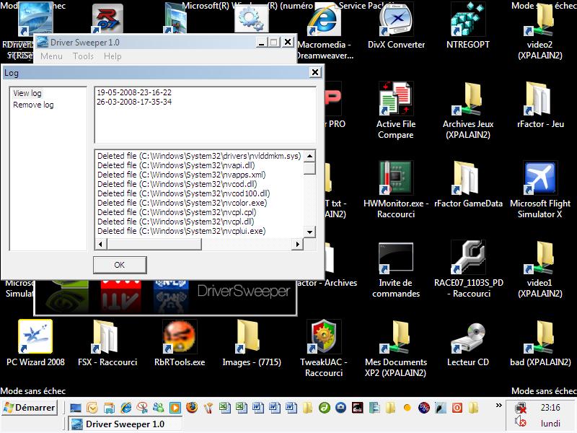Image resolution: width=577 pixels, height=433 pixels.
Task: Click the Démarrer start button
Action: pyautogui.click(x=30, y=408)
